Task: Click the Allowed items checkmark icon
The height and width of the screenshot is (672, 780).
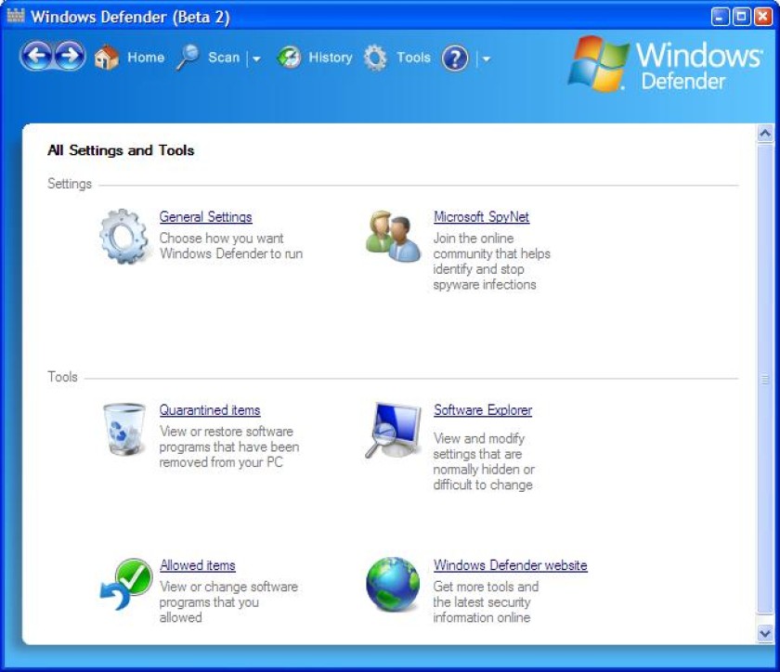Action: (x=126, y=584)
